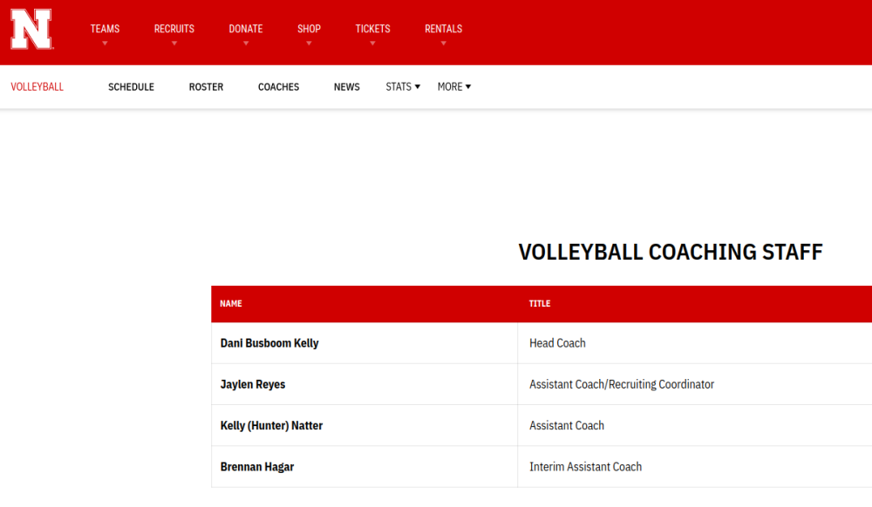The height and width of the screenshot is (507, 872).
Task: Open the volleyball News page
Action: pyautogui.click(x=346, y=87)
